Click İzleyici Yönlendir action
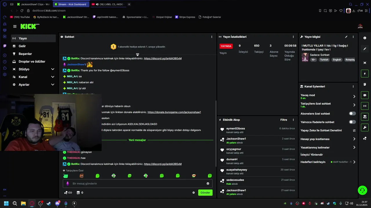The height and width of the screenshot is (208, 371). click(x=312, y=155)
